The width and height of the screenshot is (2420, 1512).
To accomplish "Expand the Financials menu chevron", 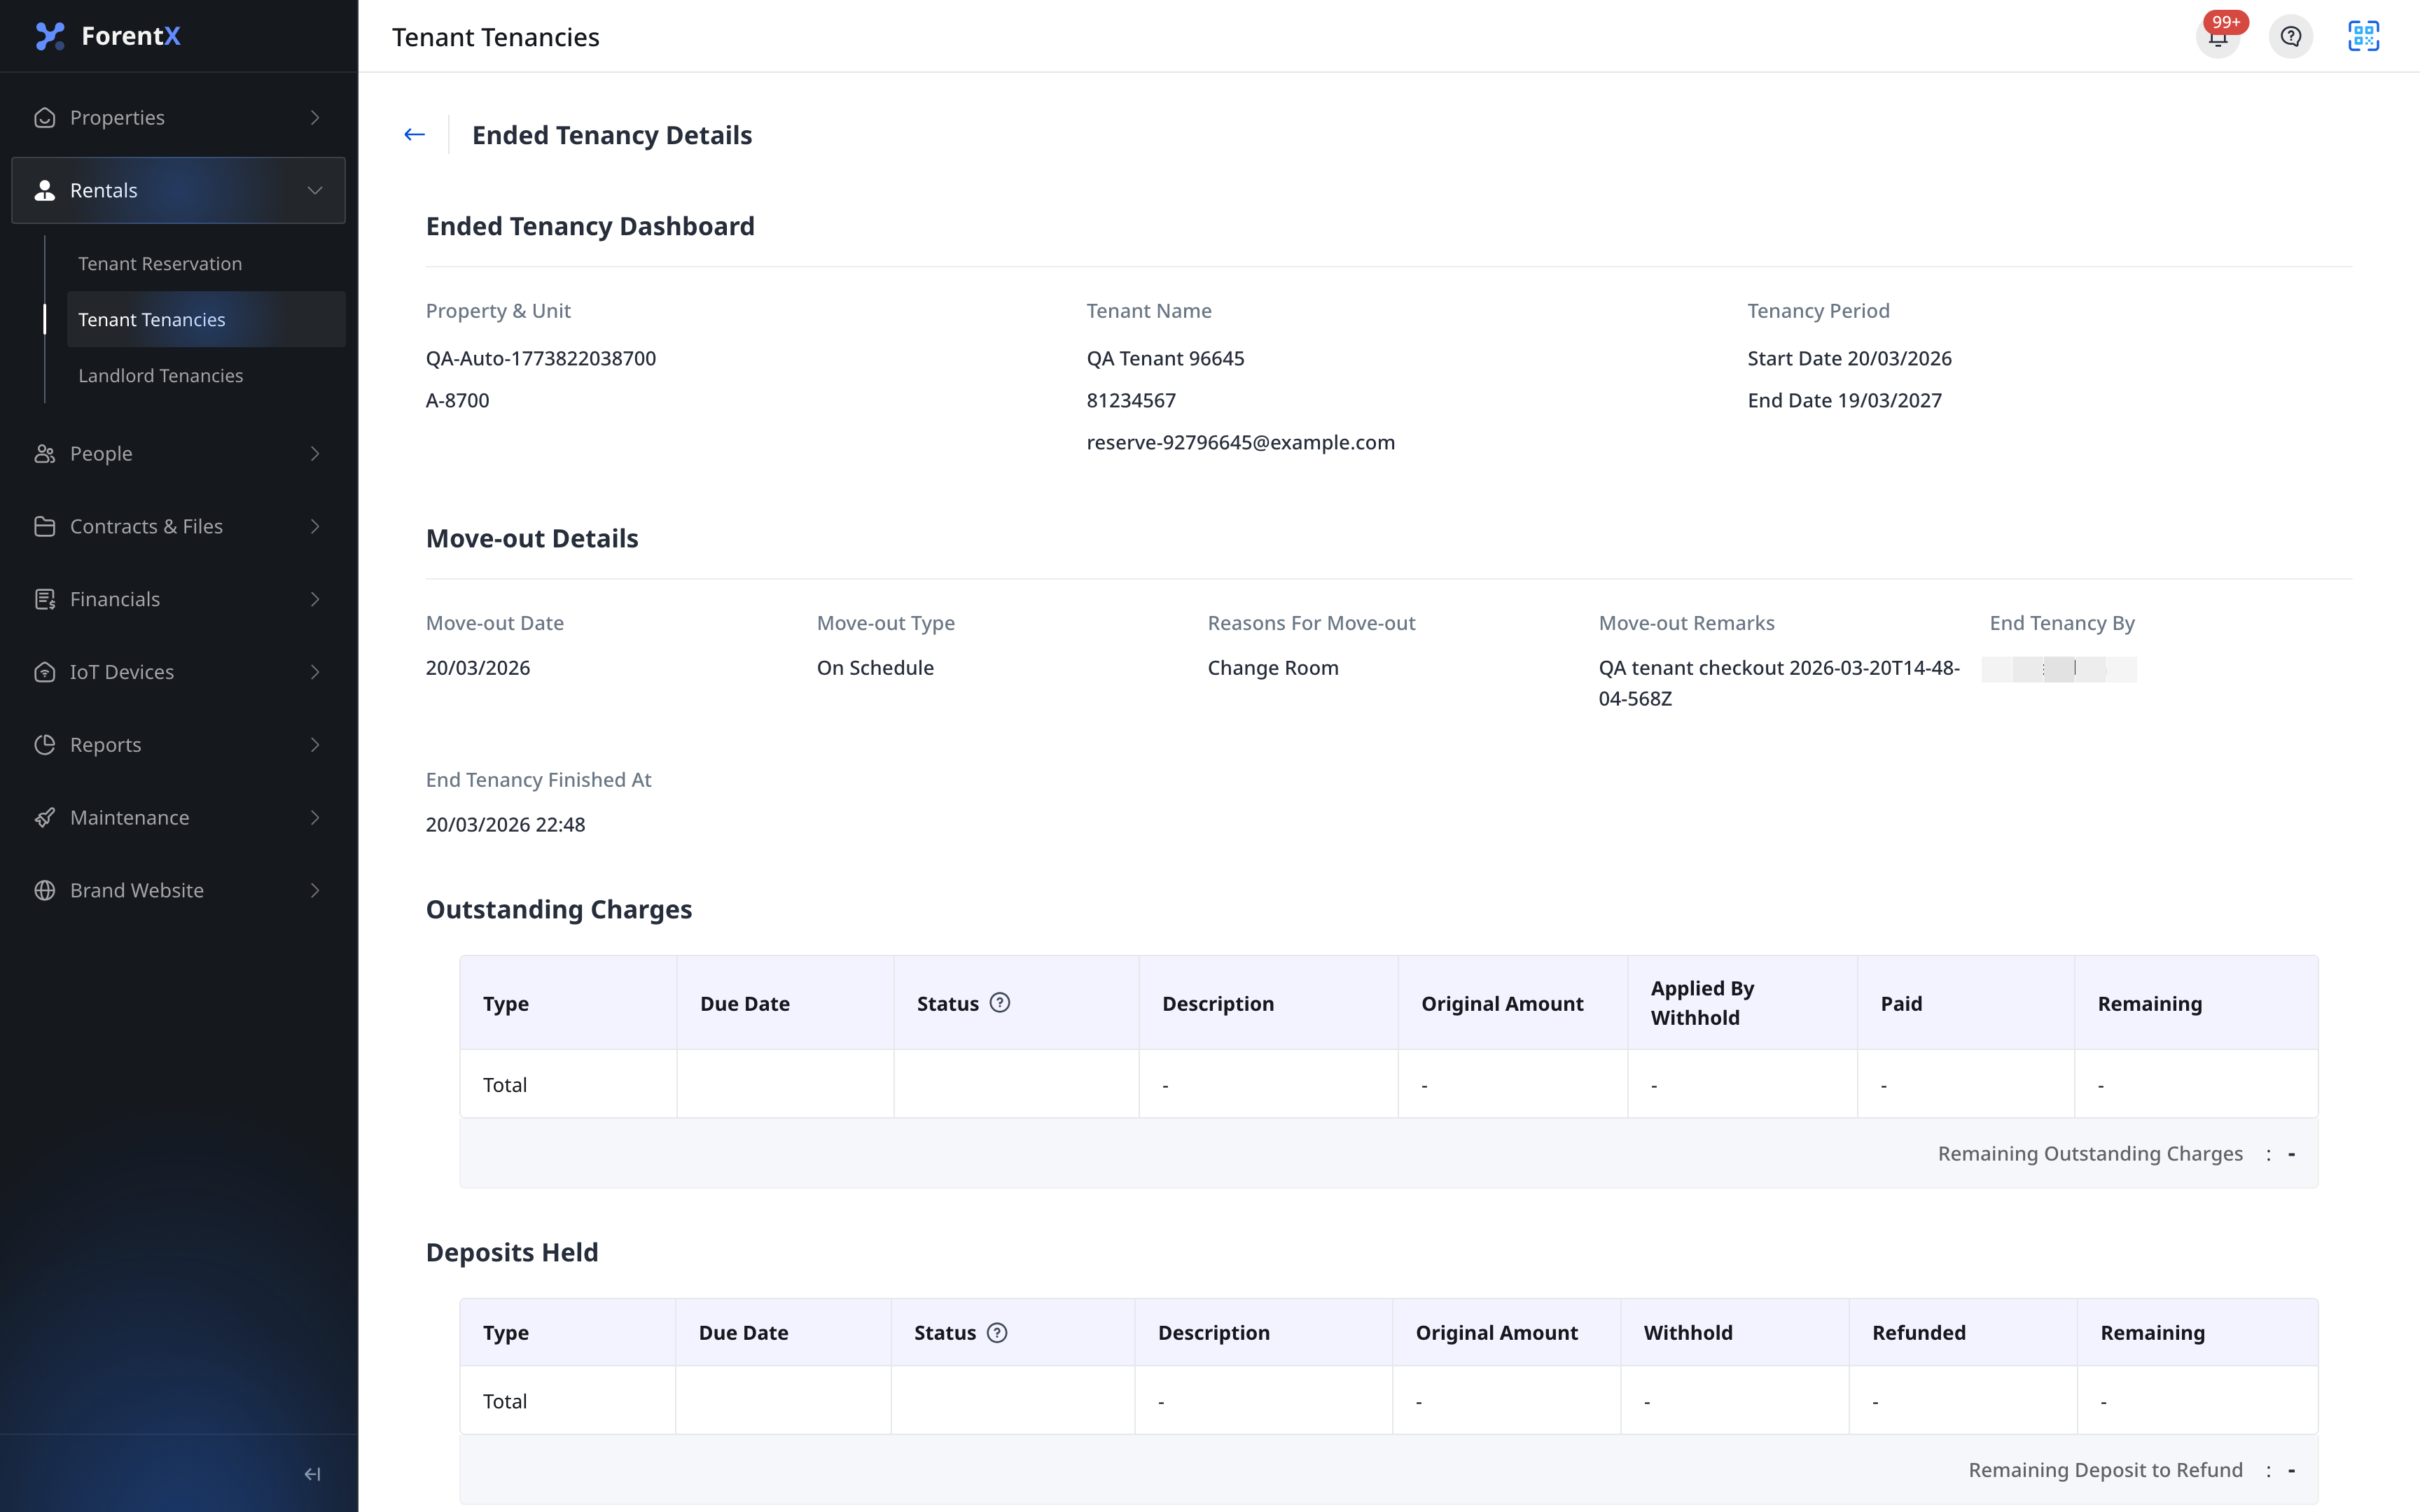I will (x=315, y=599).
